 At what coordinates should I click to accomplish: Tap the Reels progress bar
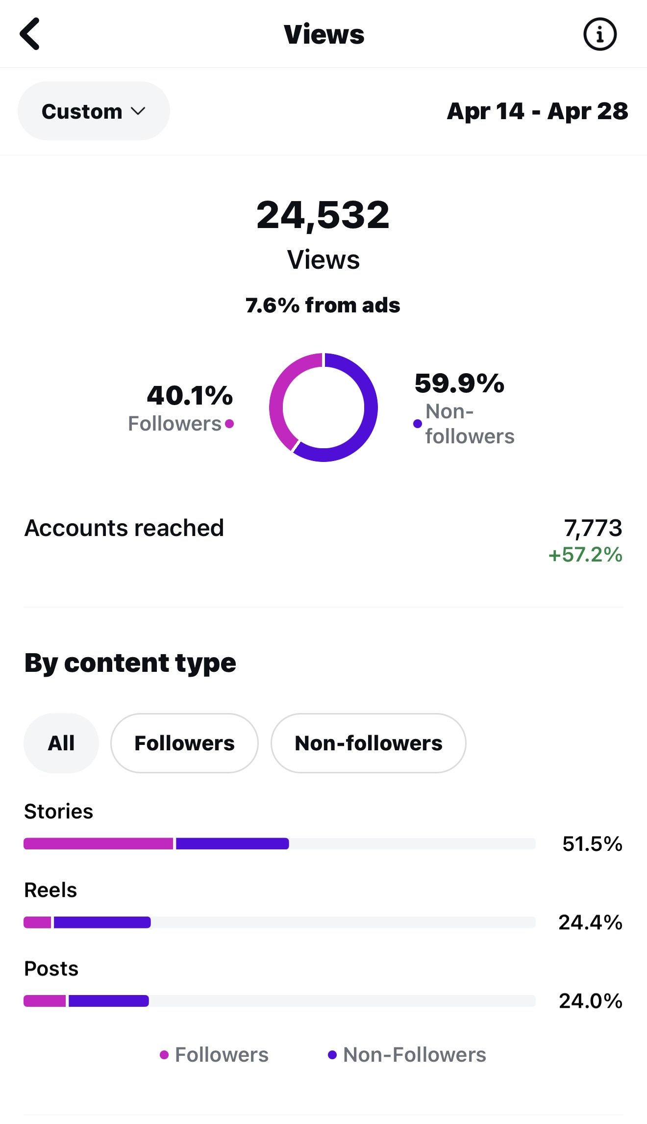[x=279, y=922]
